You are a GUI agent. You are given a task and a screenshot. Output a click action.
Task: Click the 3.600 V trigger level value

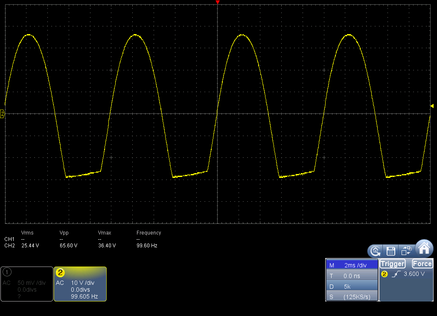coord(414,274)
